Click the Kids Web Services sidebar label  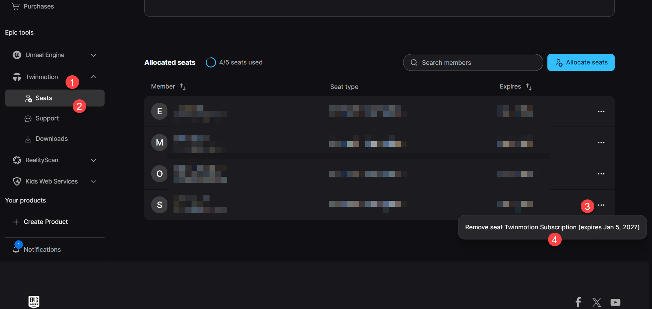click(52, 181)
